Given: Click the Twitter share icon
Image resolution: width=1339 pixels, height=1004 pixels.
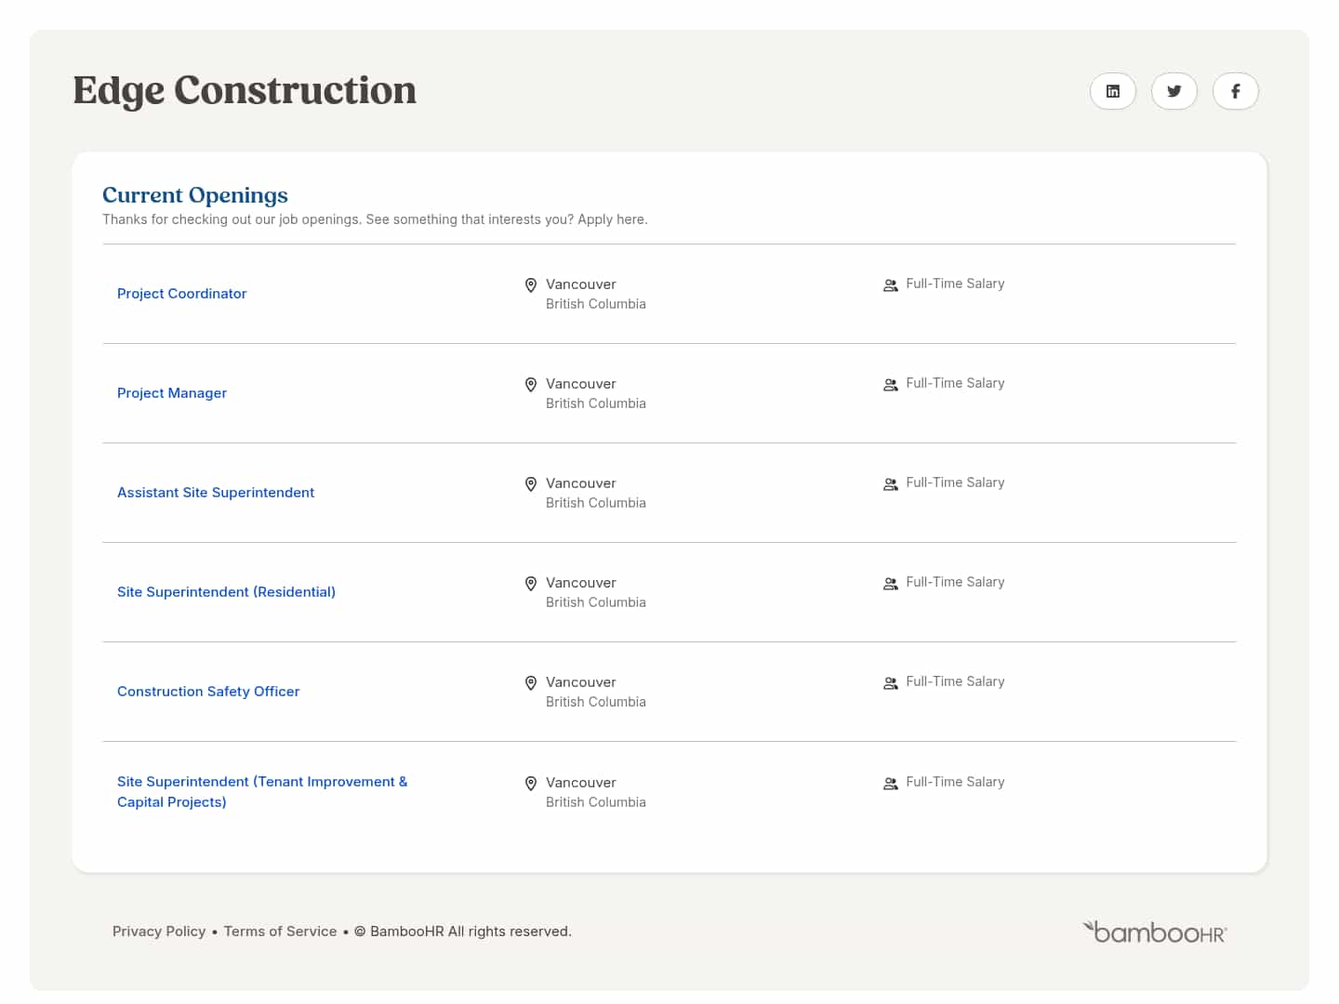Looking at the screenshot, I should coord(1174,91).
